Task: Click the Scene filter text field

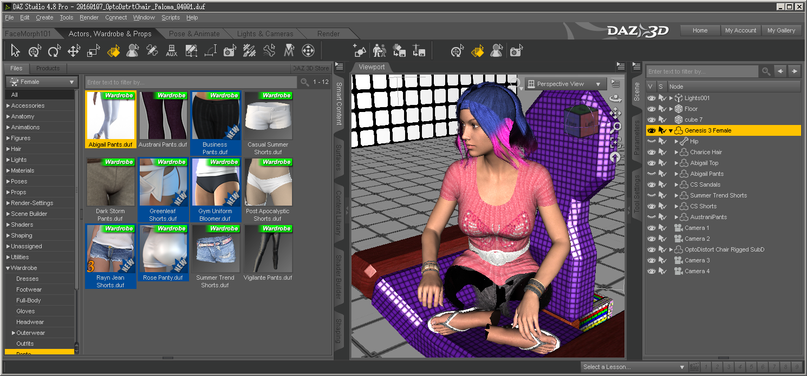Action: (x=702, y=71)
